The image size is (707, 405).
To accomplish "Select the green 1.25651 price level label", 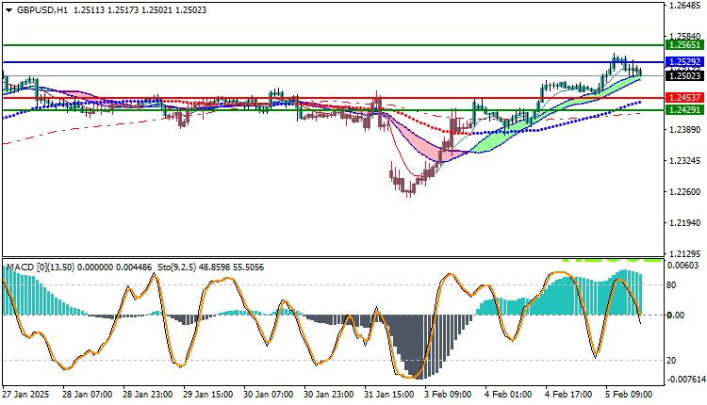I will point(684,45).
